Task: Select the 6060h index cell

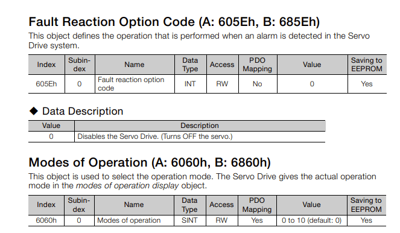Action: click(46, 220)
